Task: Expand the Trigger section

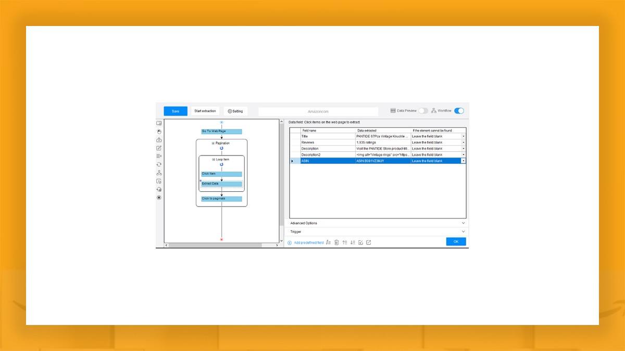Action: (x=377, y=231)
